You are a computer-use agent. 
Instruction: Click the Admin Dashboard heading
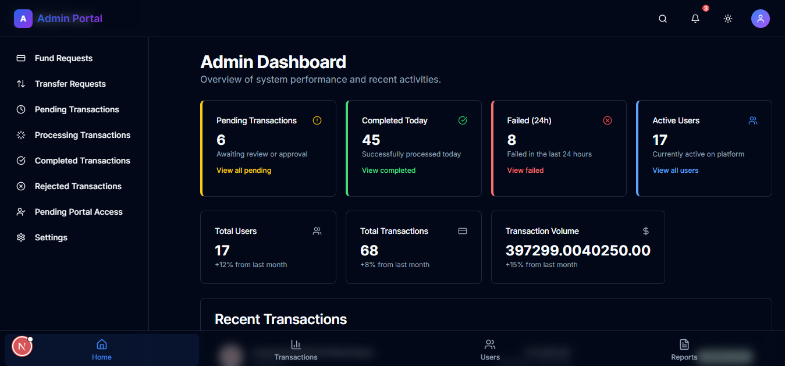(x=273, y=62)
